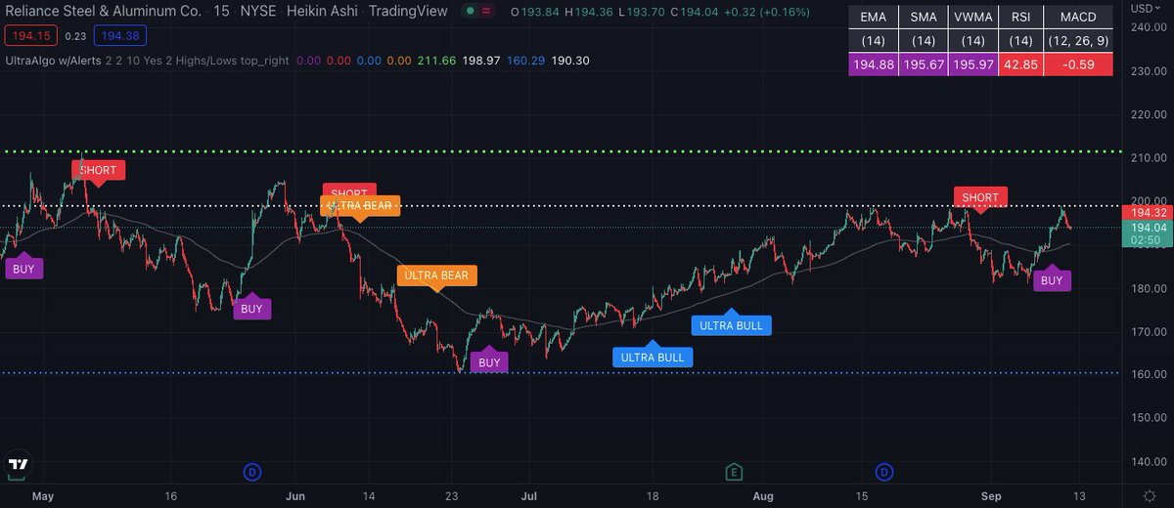The image size is (1174, 508).
Task: Click the 198.97 indicator value
Action: point(483,60)
